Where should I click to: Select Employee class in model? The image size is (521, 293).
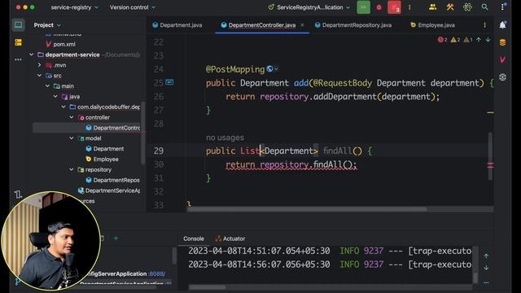point(102,160)
